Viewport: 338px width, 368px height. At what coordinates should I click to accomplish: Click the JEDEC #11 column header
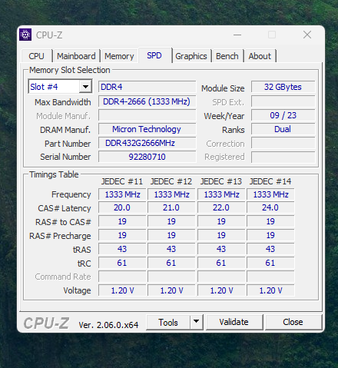pyautogui.click(x=122, y=181)
